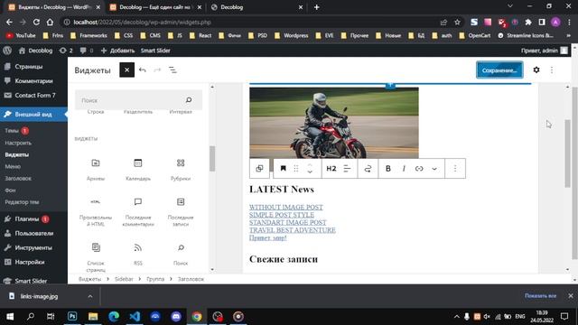
Task: Open WITHOUT IMAGE POST link
Action: click(286, 207)
